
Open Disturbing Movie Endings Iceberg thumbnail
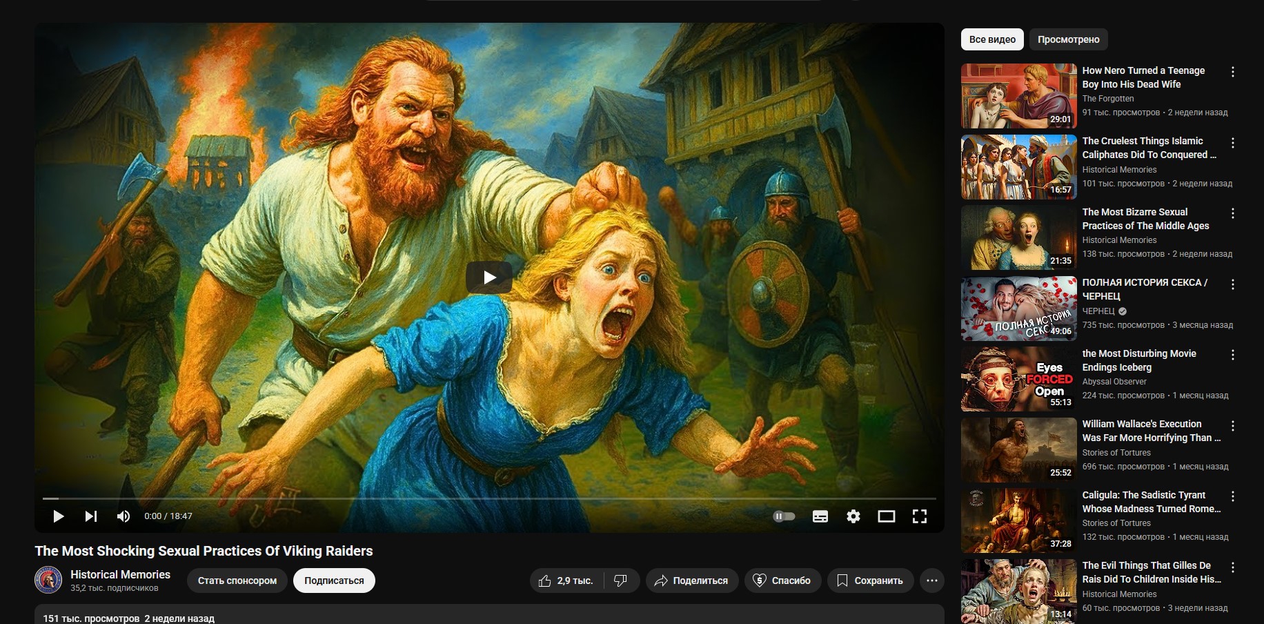[1019, 379]
